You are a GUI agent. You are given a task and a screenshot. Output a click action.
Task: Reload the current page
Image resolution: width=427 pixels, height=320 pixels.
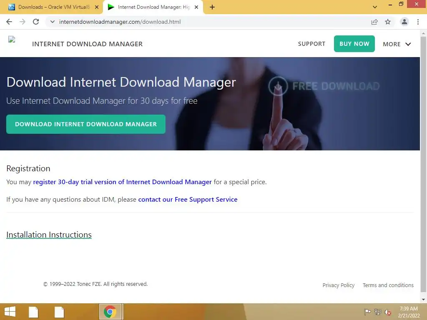[36, 22]
